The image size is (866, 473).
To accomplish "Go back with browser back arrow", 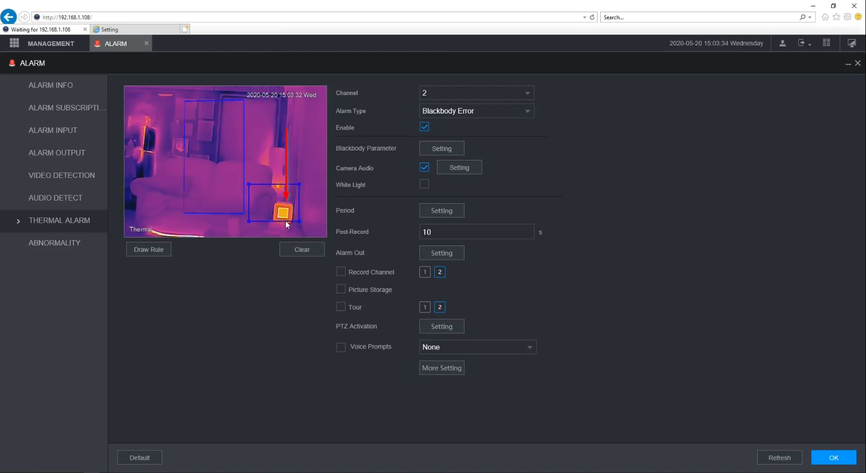I will pyautogui.click(x=8, y=17).
